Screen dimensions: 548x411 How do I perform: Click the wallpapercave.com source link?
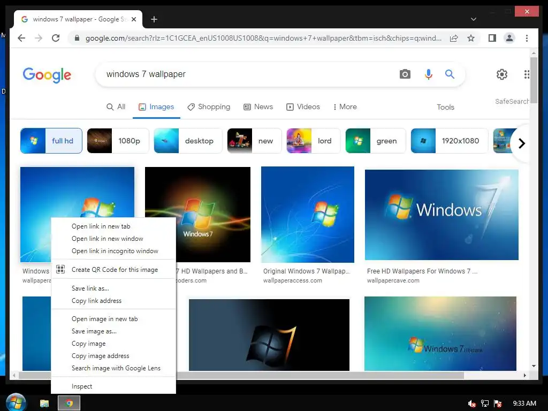point(393,280)
